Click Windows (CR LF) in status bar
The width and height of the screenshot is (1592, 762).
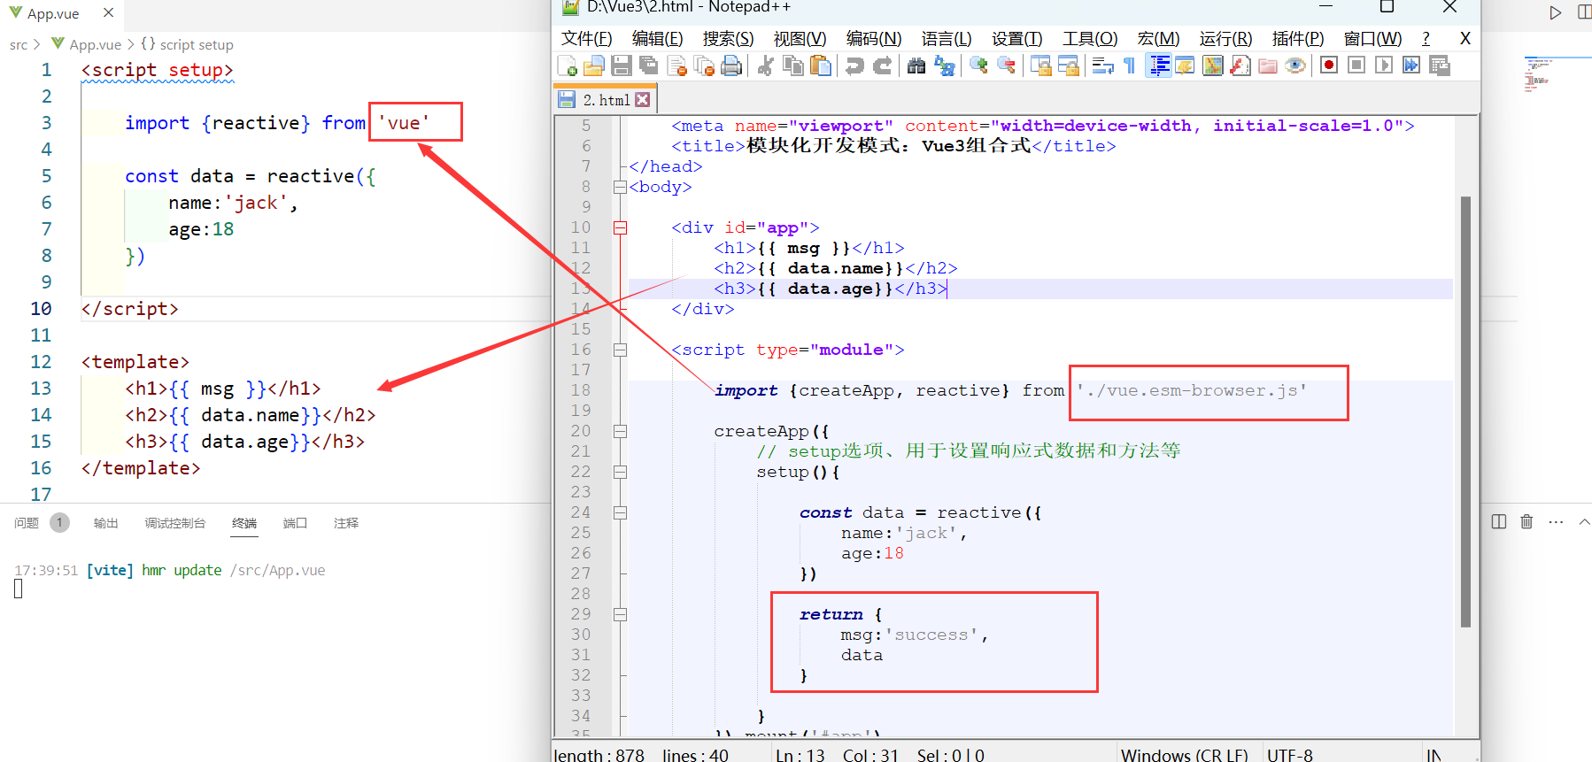1185,755
